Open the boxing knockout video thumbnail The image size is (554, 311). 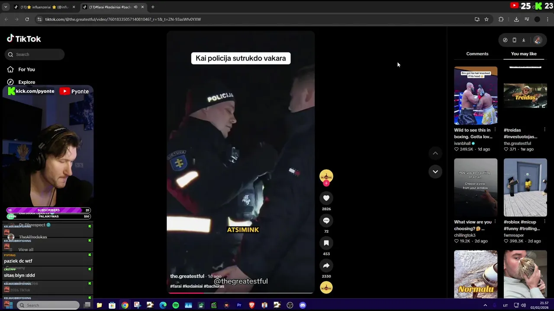pyautogui.click(x=476, y=95)
